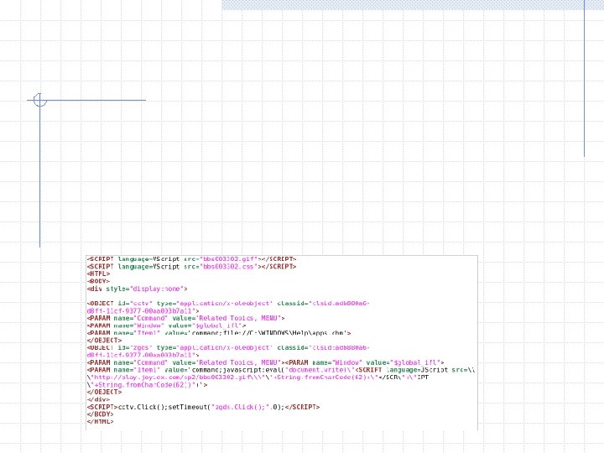Select the opening <HTML> tag line
The height and width of the screenshot is (453, 604).
click(x=99, y=273)
